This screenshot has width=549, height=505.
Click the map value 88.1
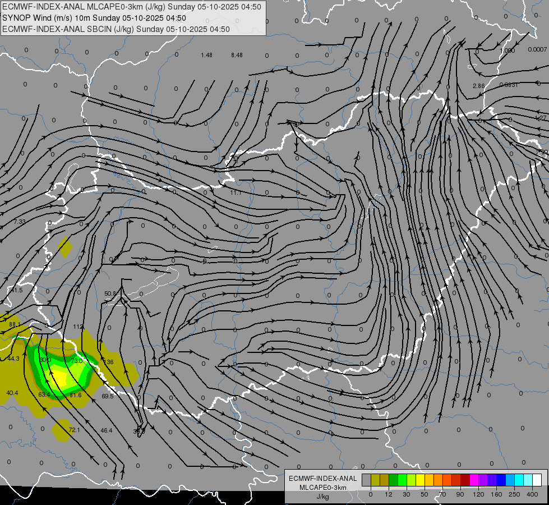point(15,324)
